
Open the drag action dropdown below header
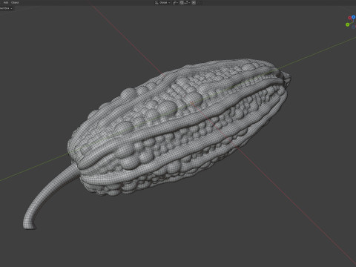tap(6, 8)
